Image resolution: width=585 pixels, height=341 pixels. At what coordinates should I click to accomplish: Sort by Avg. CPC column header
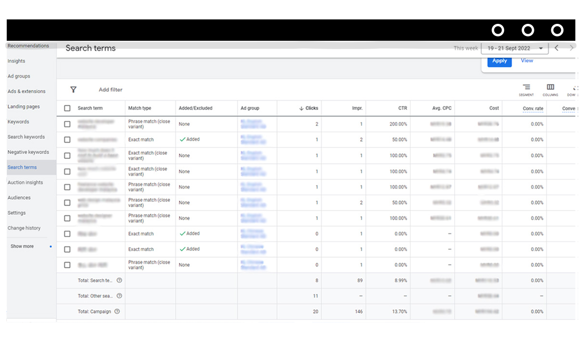(x=441, y=108)
